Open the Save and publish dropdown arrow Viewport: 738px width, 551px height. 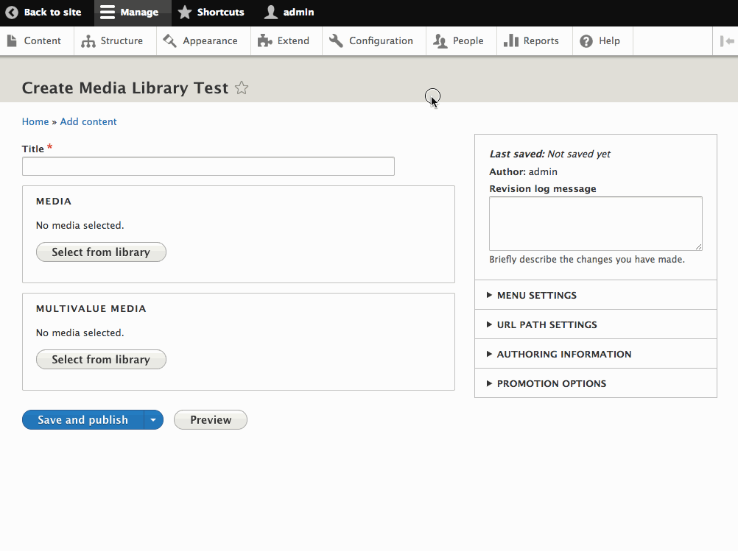[x=152, y=419]
